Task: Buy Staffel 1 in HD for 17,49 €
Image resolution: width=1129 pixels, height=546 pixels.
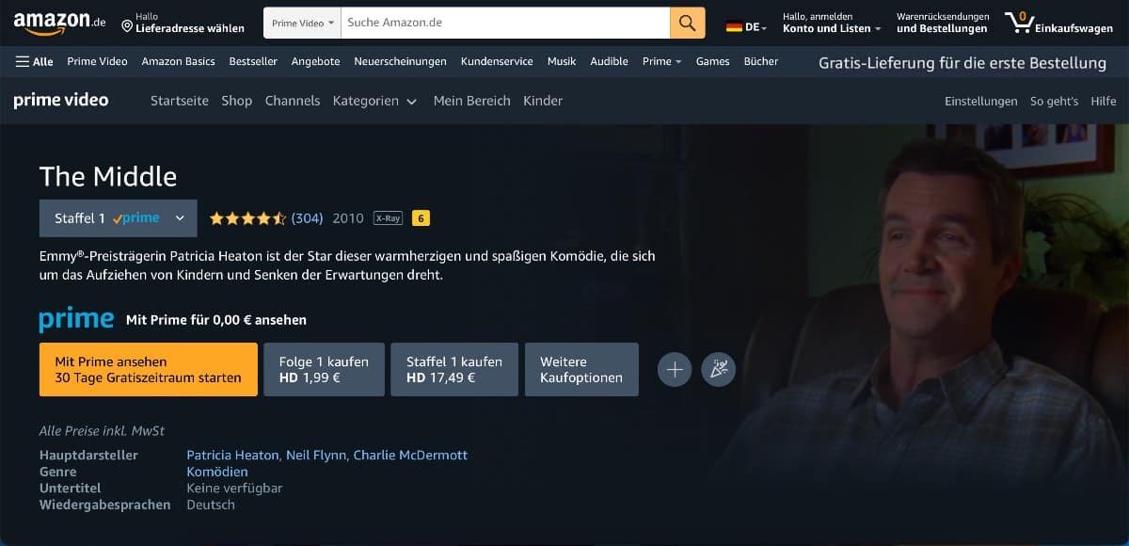Action: pos(454,369)
